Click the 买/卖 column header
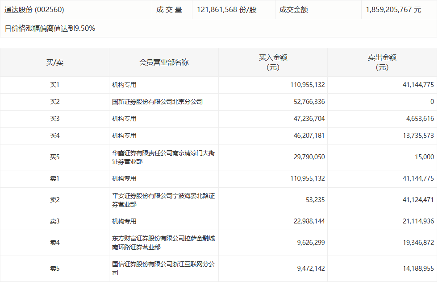 (54, 62)
